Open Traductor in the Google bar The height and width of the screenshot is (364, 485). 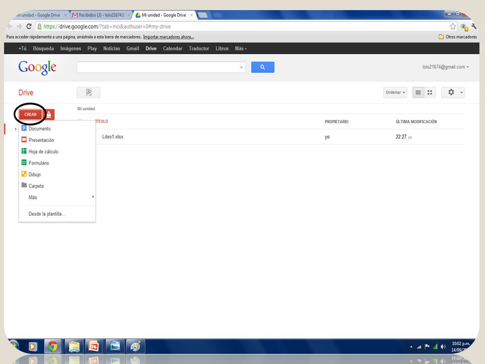tap(199, 49)
